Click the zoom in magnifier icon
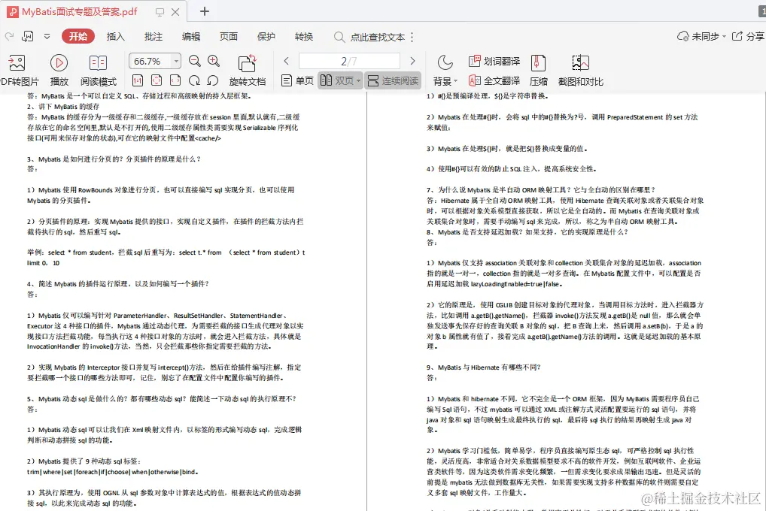This screenshot has height=511, width=766. [x=214, y=61]
